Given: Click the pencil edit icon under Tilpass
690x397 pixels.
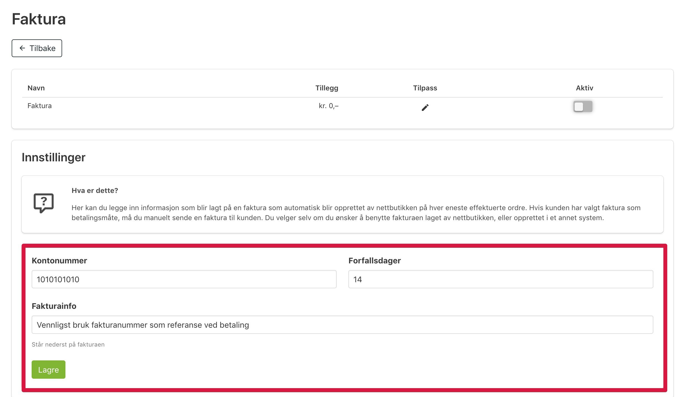Looking at the screenshot, I should pyautogui.click(x=425, y=107).
